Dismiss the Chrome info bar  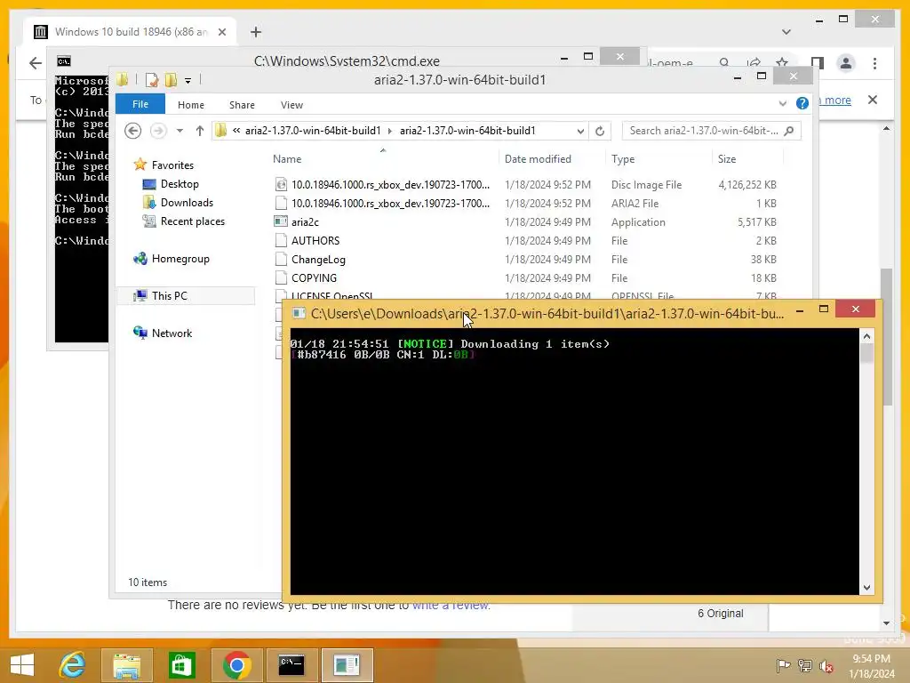(873, 100)
